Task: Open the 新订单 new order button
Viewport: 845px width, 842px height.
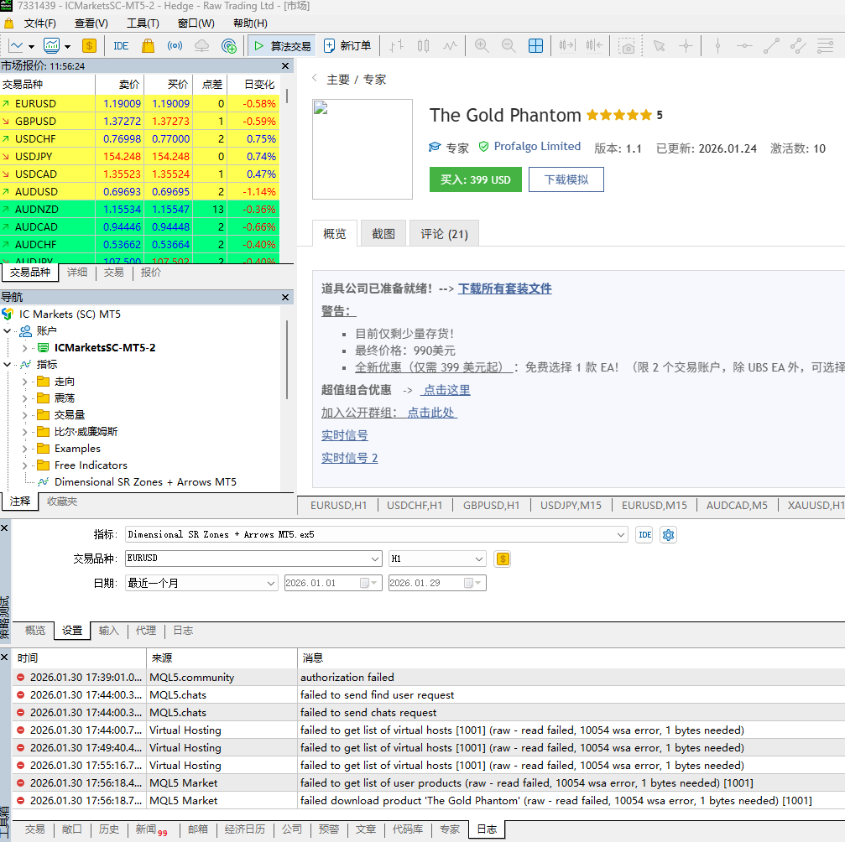Action: [348, 46]
